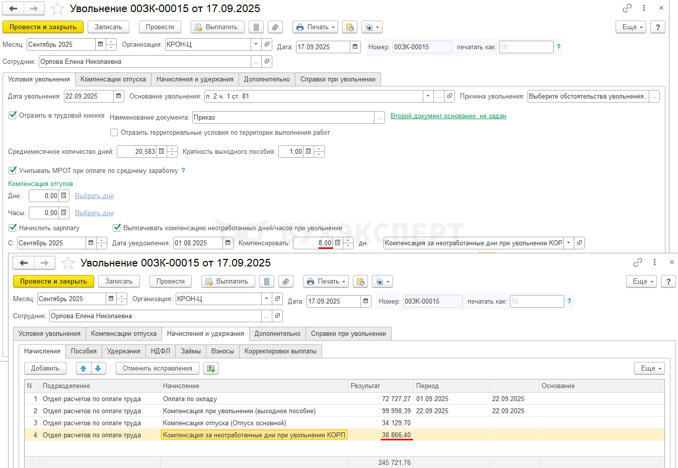The image size is (678, 468).
Task: Toggle Учитывать МРОТ при оплате checkbox
Action: tap(13, 170)
